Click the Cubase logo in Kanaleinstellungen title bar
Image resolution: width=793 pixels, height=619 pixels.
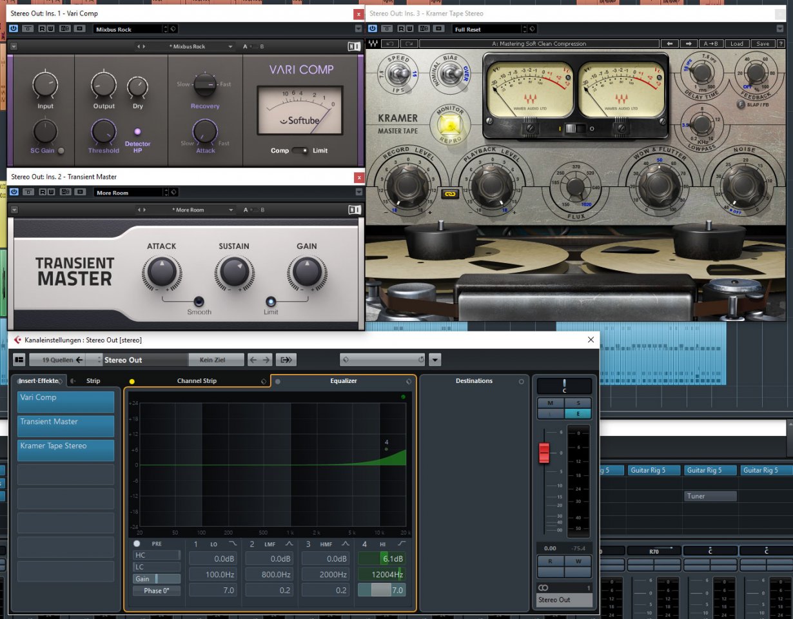17,340
